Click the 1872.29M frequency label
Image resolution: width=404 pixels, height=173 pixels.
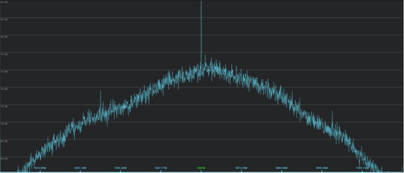(x=241, y=168)
